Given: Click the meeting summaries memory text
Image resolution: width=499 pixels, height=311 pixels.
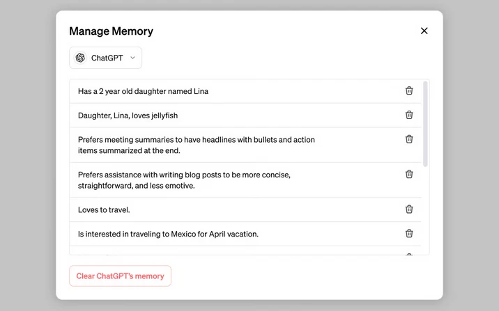Looking at the screenshot, I should pos(196,145).
